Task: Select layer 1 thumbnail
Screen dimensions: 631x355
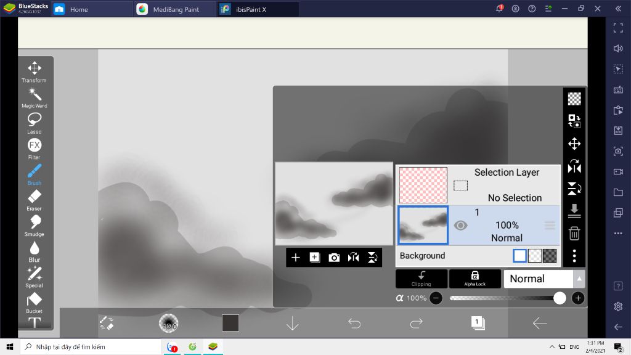Action: [423, 226]
